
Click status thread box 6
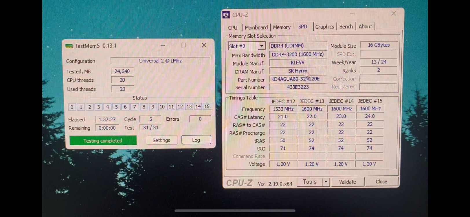point(125,107)
